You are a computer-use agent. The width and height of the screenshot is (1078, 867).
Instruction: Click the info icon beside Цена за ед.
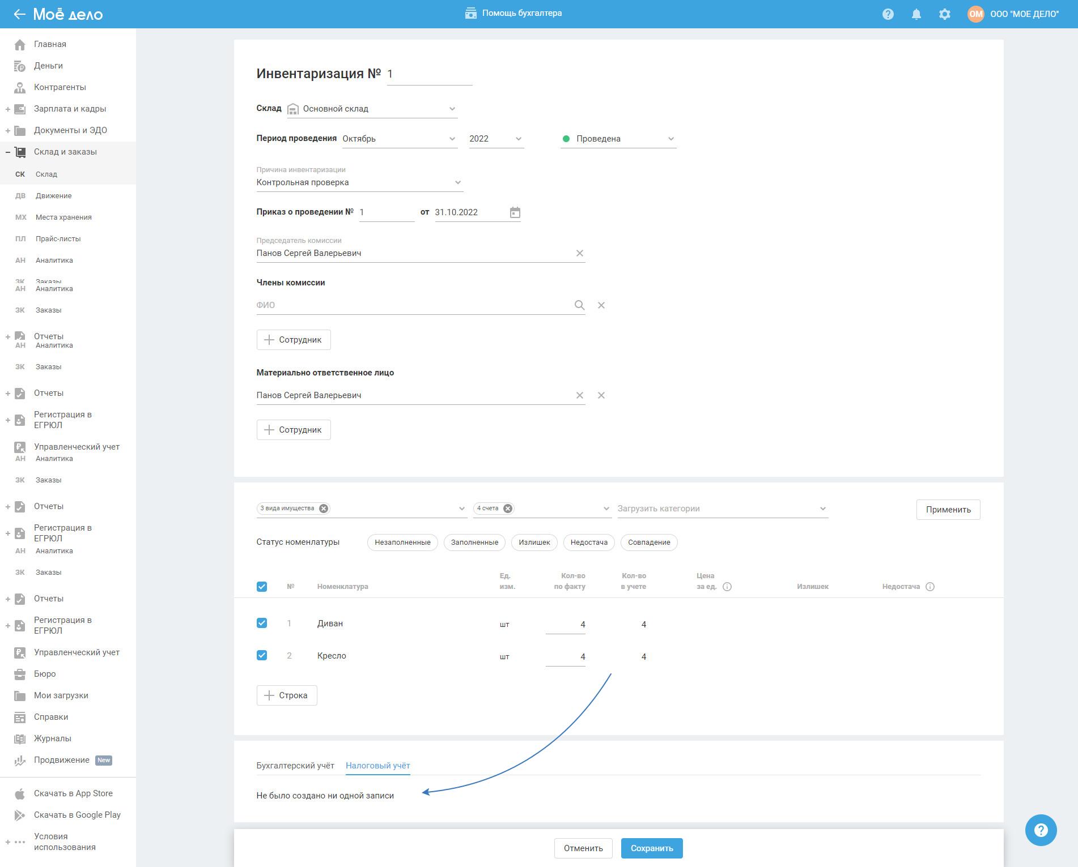point(727,587)
